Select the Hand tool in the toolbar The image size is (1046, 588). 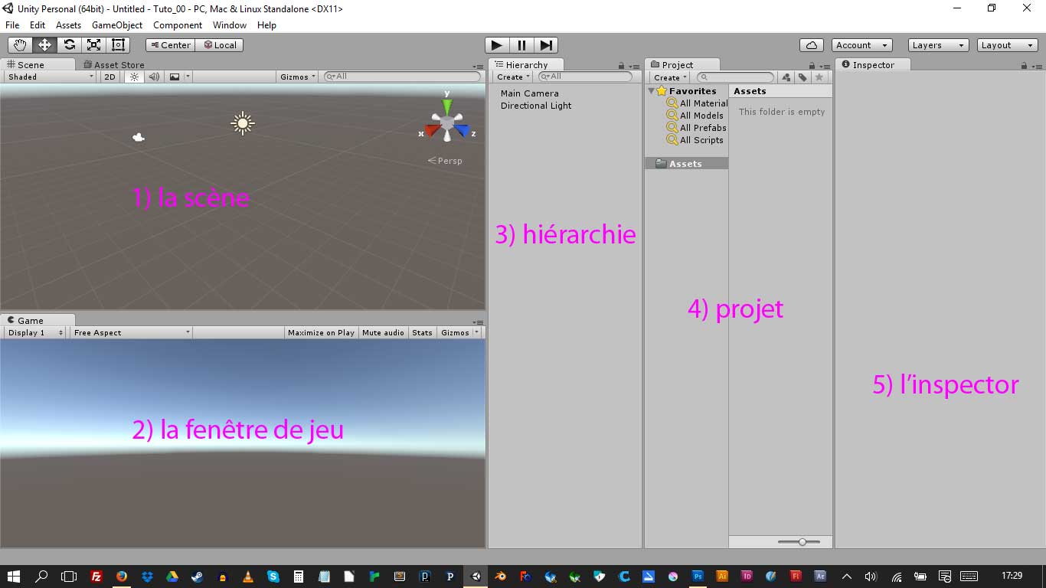[20, 45]
